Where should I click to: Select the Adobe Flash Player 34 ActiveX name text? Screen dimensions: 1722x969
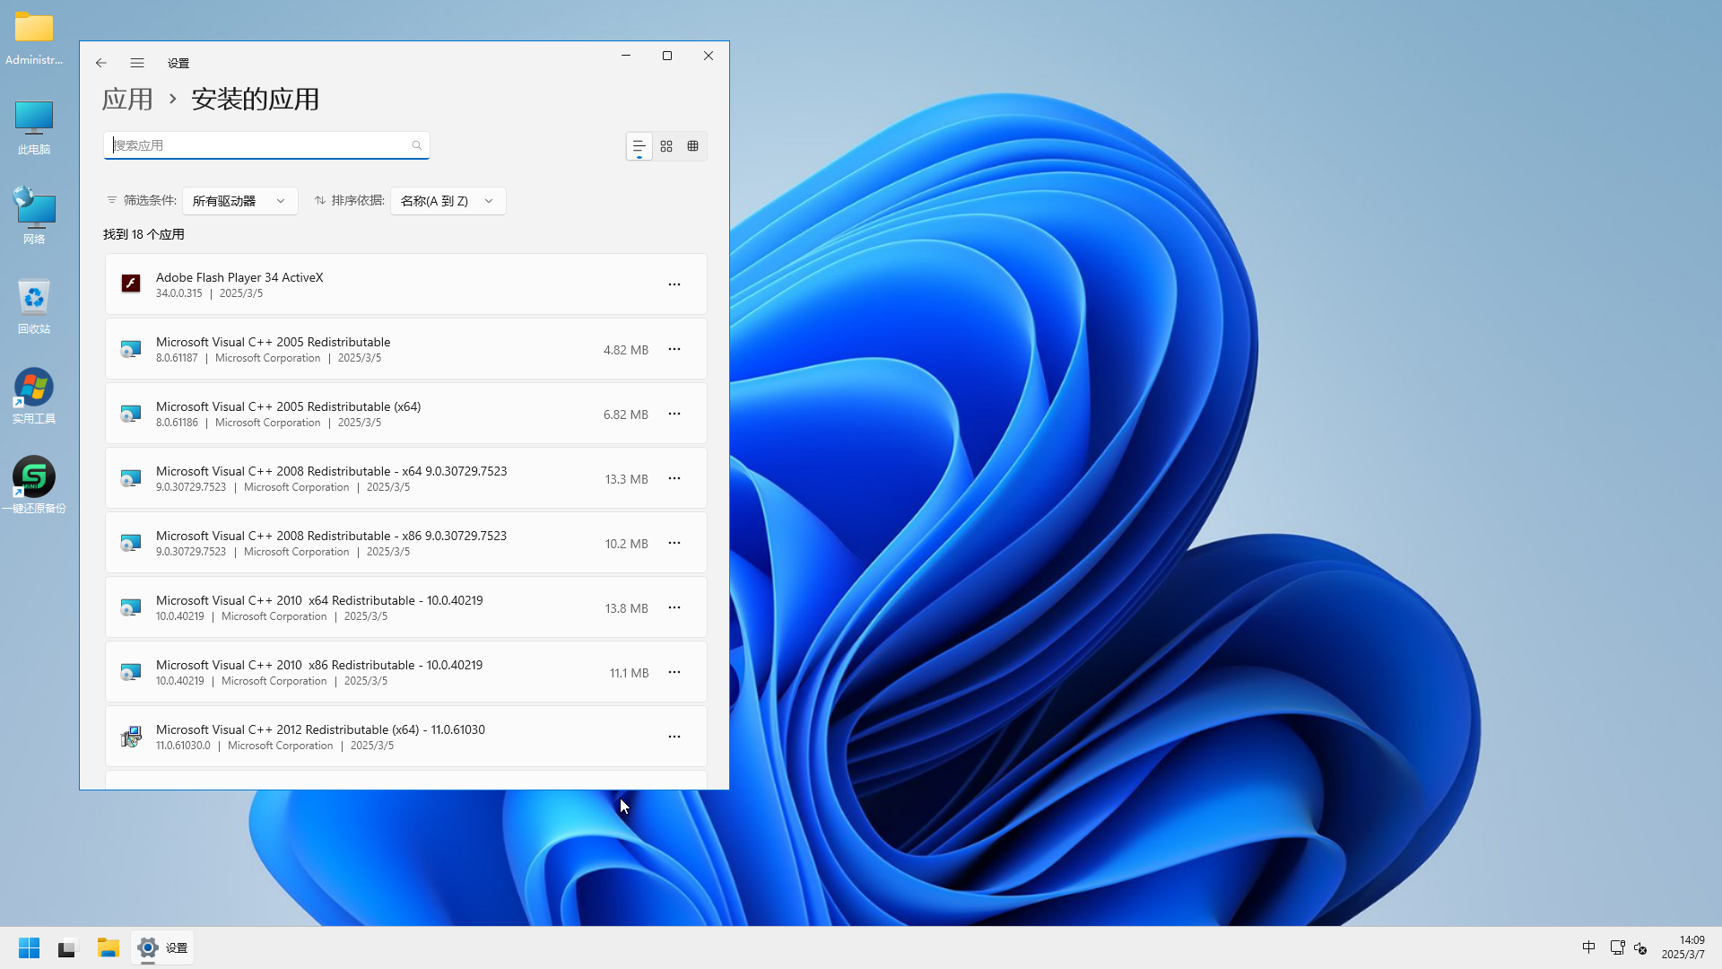point(239,277)
